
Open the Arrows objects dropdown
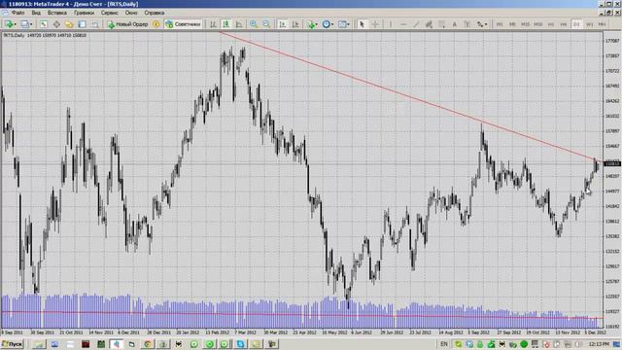point(482,24)
